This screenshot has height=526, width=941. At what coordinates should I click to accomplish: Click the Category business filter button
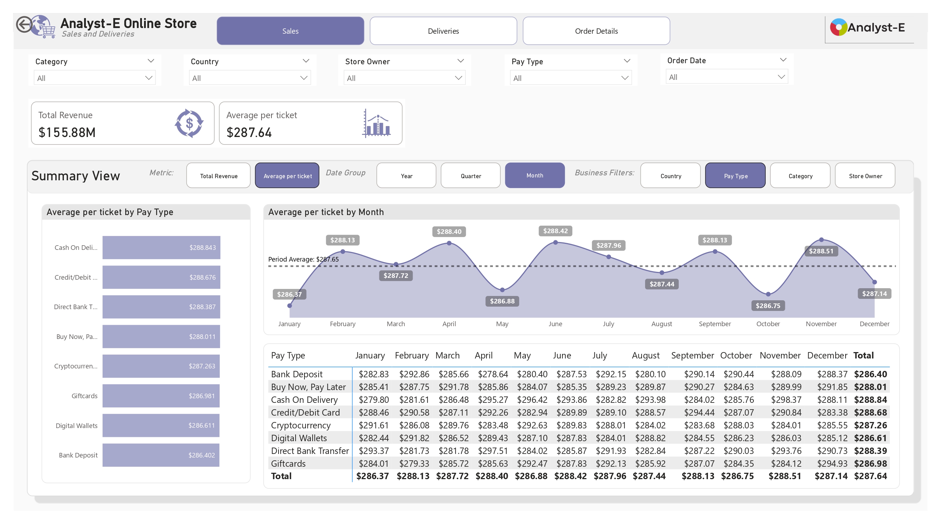pyautogui.click(x=800, y=176)
